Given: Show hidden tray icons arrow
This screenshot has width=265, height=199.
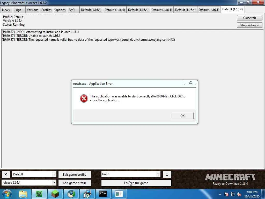Looking at the screenshot, I should (220, 194).
